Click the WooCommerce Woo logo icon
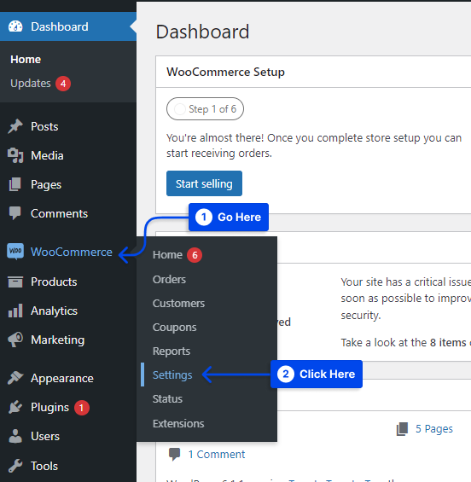 (x=15, y=251)
